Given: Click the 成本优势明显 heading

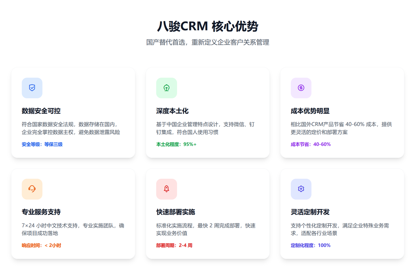Looking at the screenshot, I should [310, 111].
